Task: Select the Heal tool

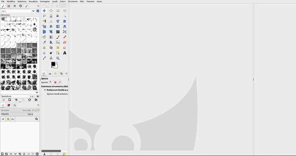Action: click(x=58, y=48)
